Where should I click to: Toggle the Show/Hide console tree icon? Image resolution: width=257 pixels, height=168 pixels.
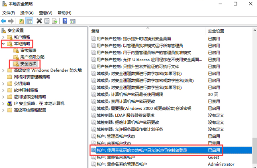30,20
